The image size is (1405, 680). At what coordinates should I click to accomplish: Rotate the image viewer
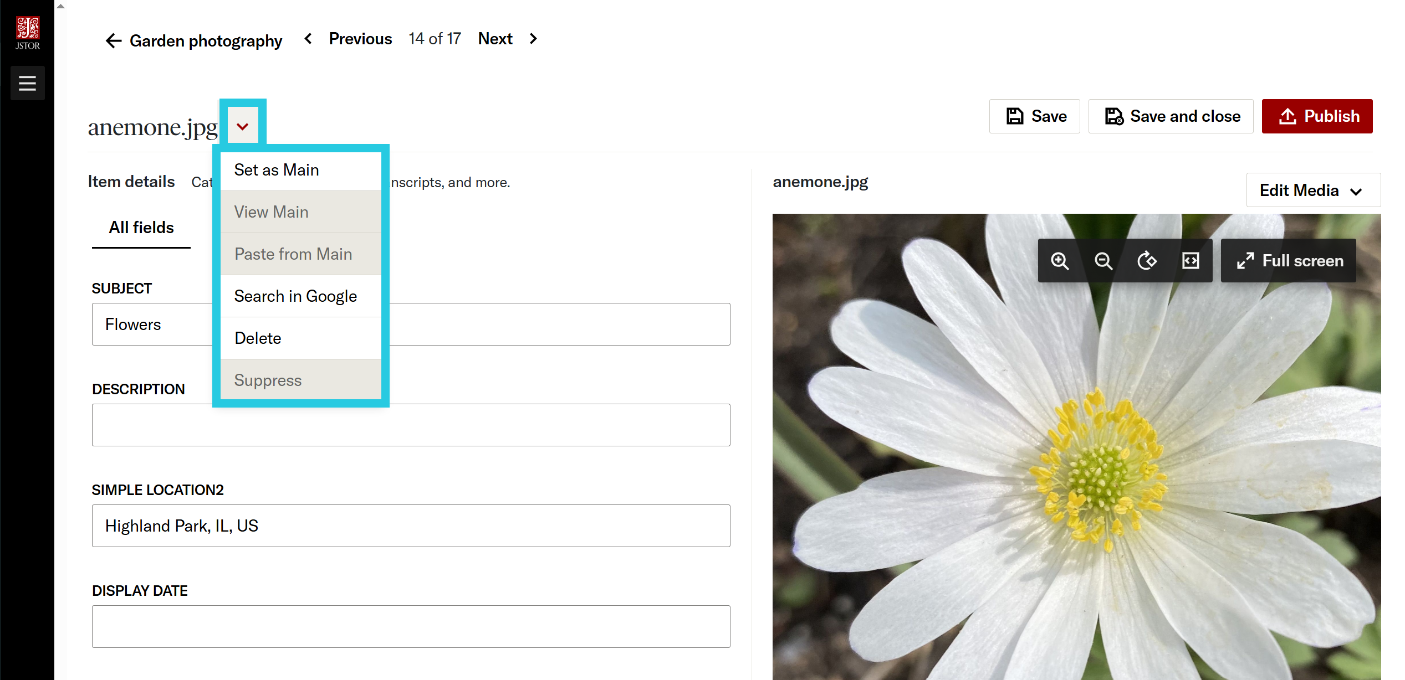(x=1147, y=261)
